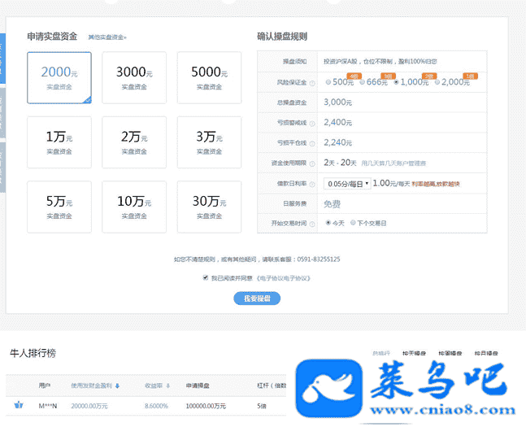Viewport: 526px width, 427px height.
Task: Open the 其他实盘资金 link
Action: (107, 37)
